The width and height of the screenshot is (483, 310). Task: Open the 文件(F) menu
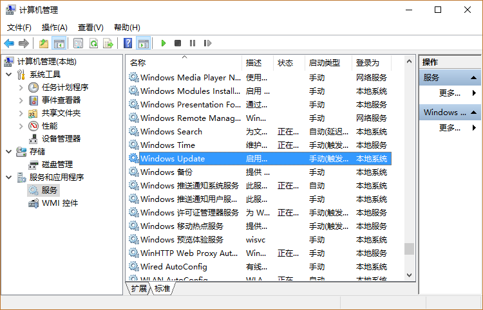[x=19, y=28]
